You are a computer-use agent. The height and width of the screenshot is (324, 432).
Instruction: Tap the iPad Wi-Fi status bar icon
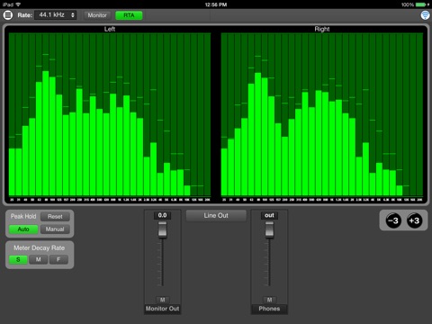point(18,4)
